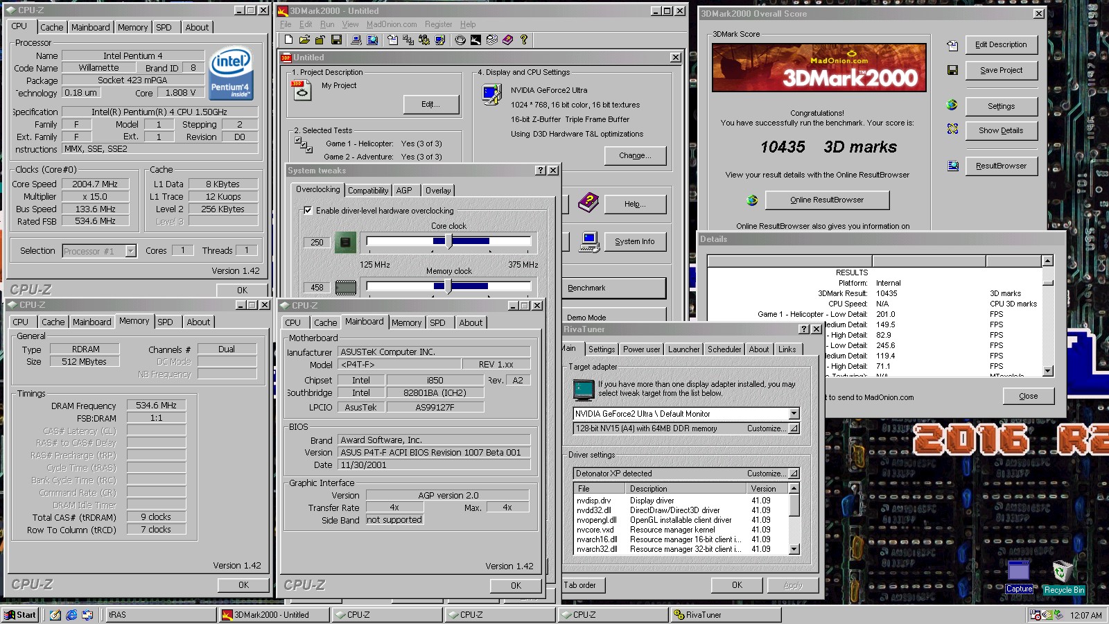Screen dimensions: 1109x624
Task: Click the memory clock value field showing 458
Action: (317, 287)
